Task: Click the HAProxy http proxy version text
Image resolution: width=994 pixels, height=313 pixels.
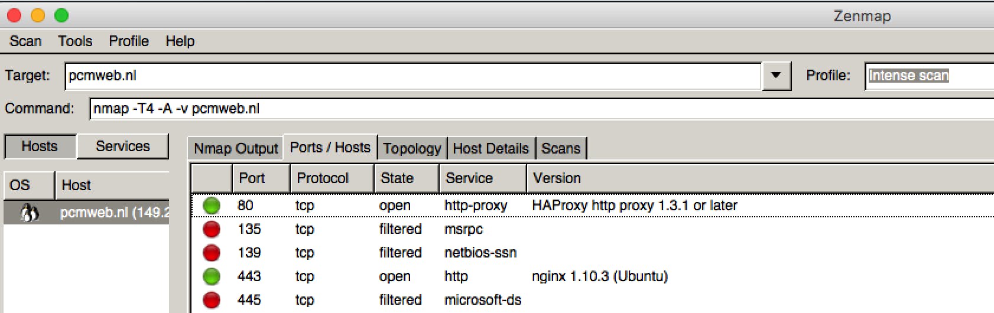Action: (x=635, y=206)
